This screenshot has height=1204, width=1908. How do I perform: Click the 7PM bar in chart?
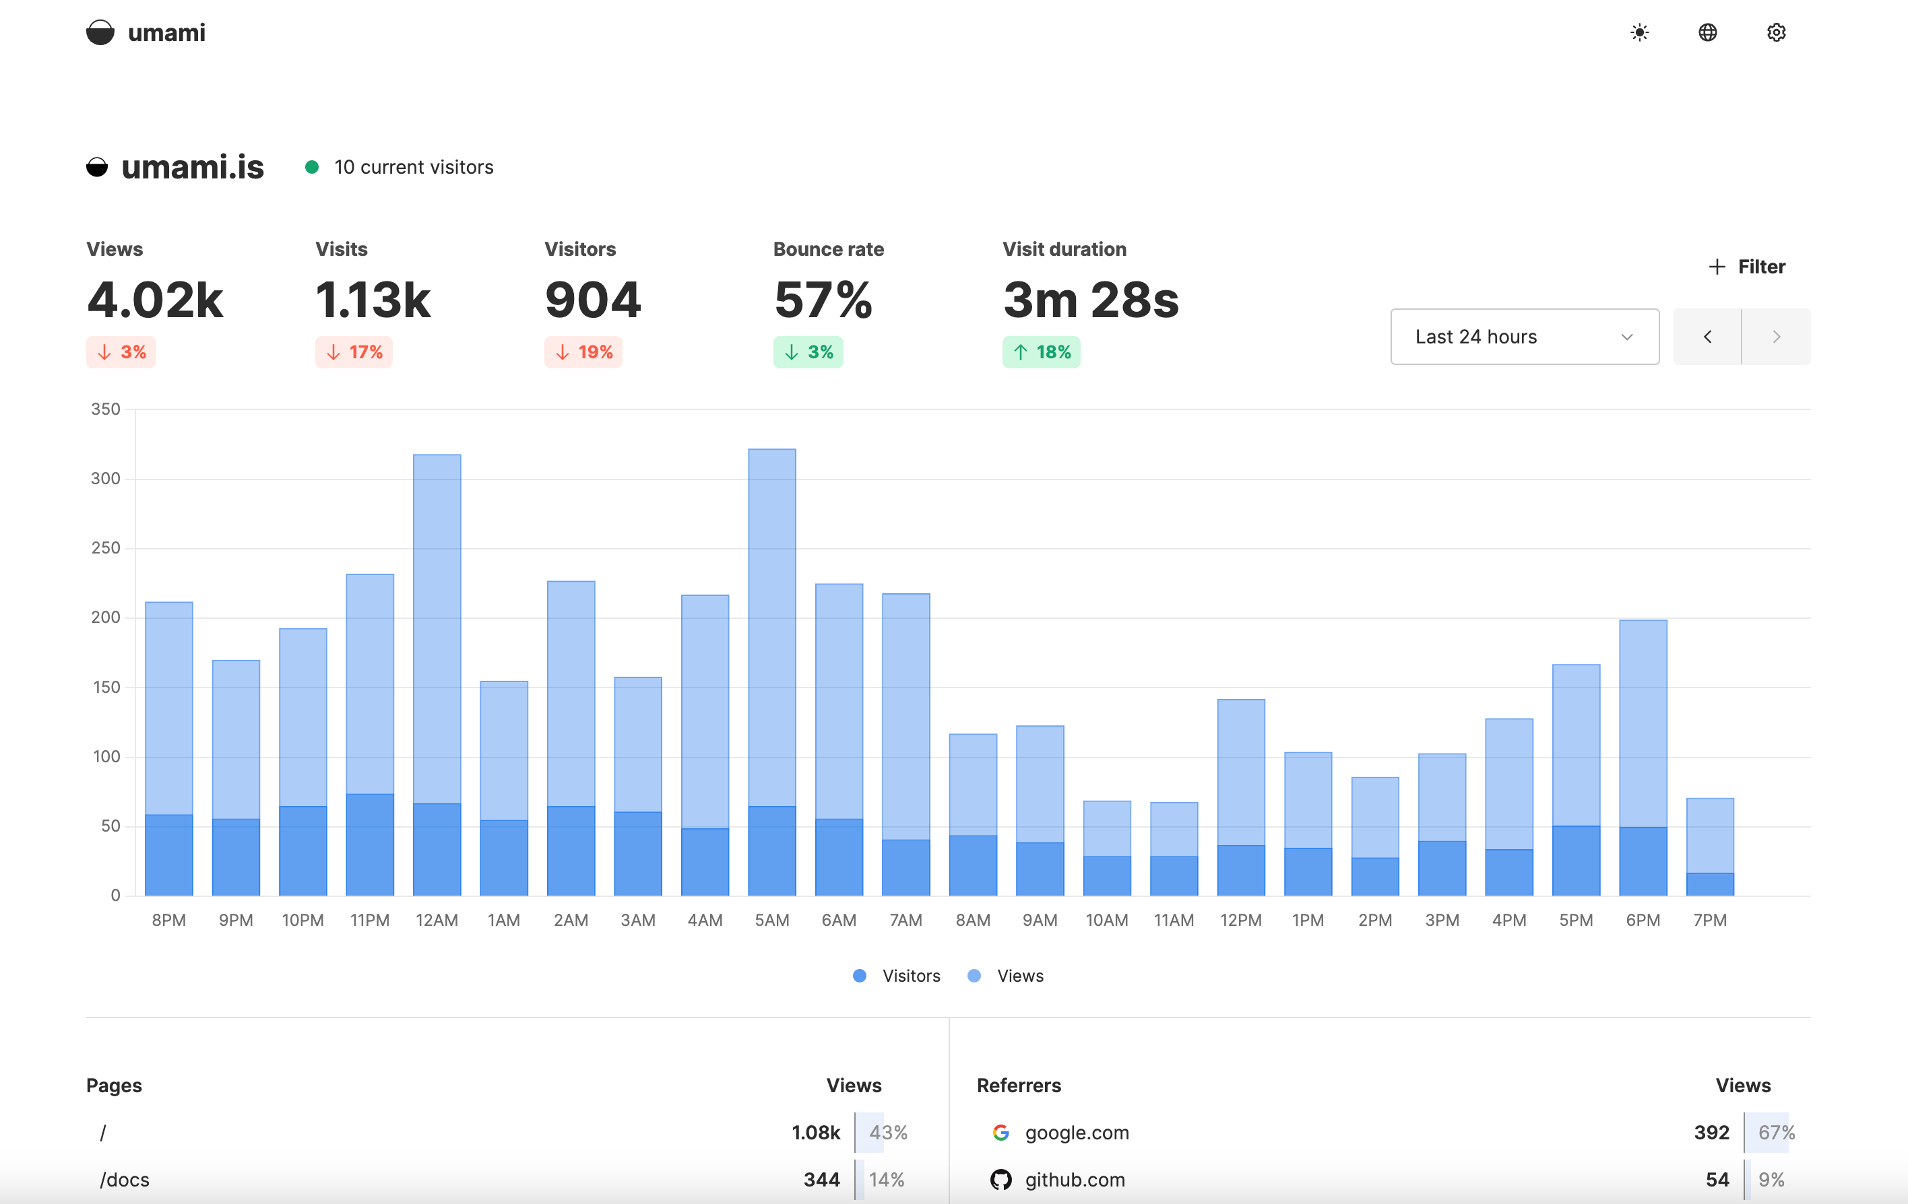click(x=1710, y=846)
